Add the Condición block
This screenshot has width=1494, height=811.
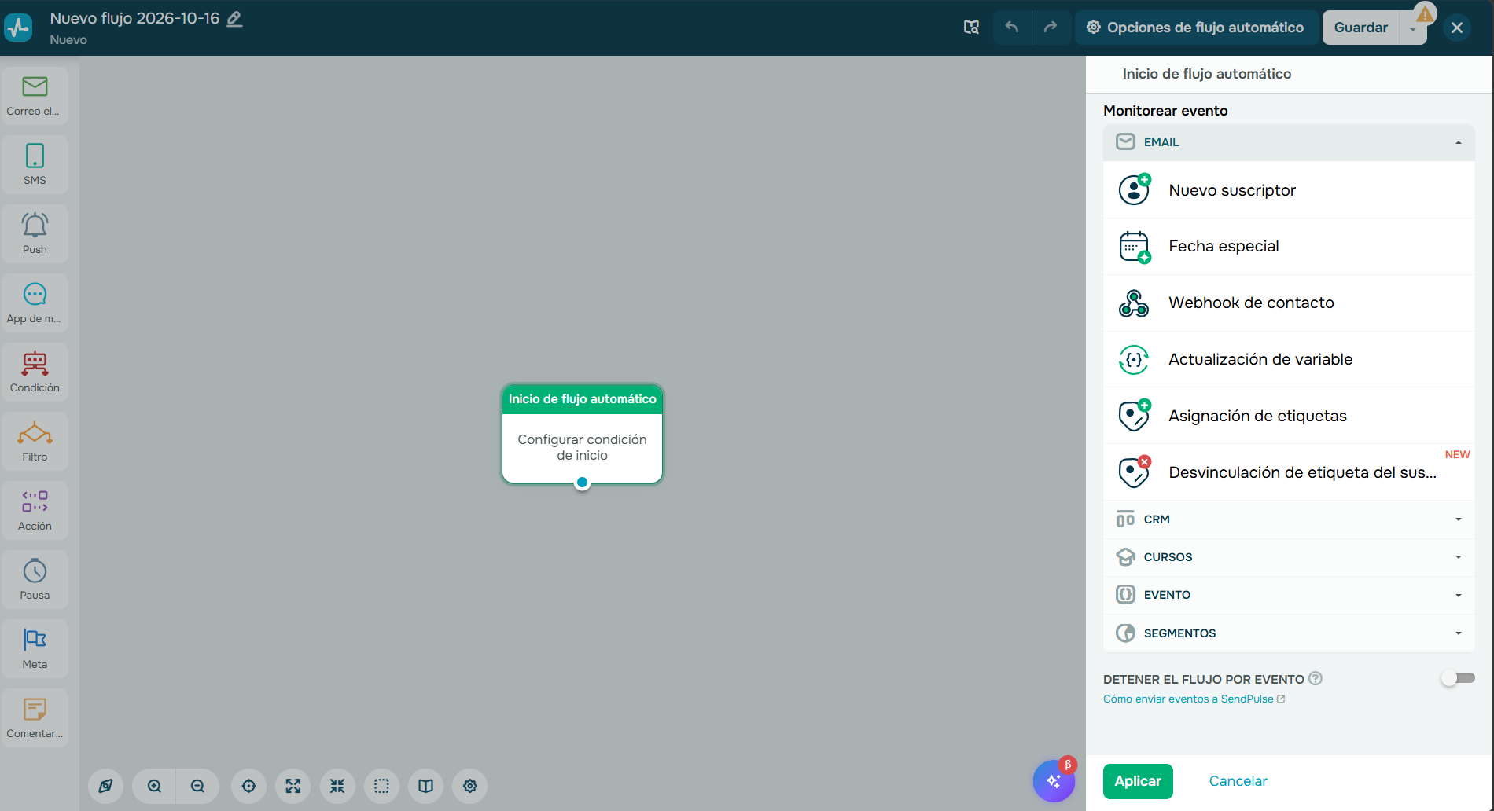click(35, 372)
